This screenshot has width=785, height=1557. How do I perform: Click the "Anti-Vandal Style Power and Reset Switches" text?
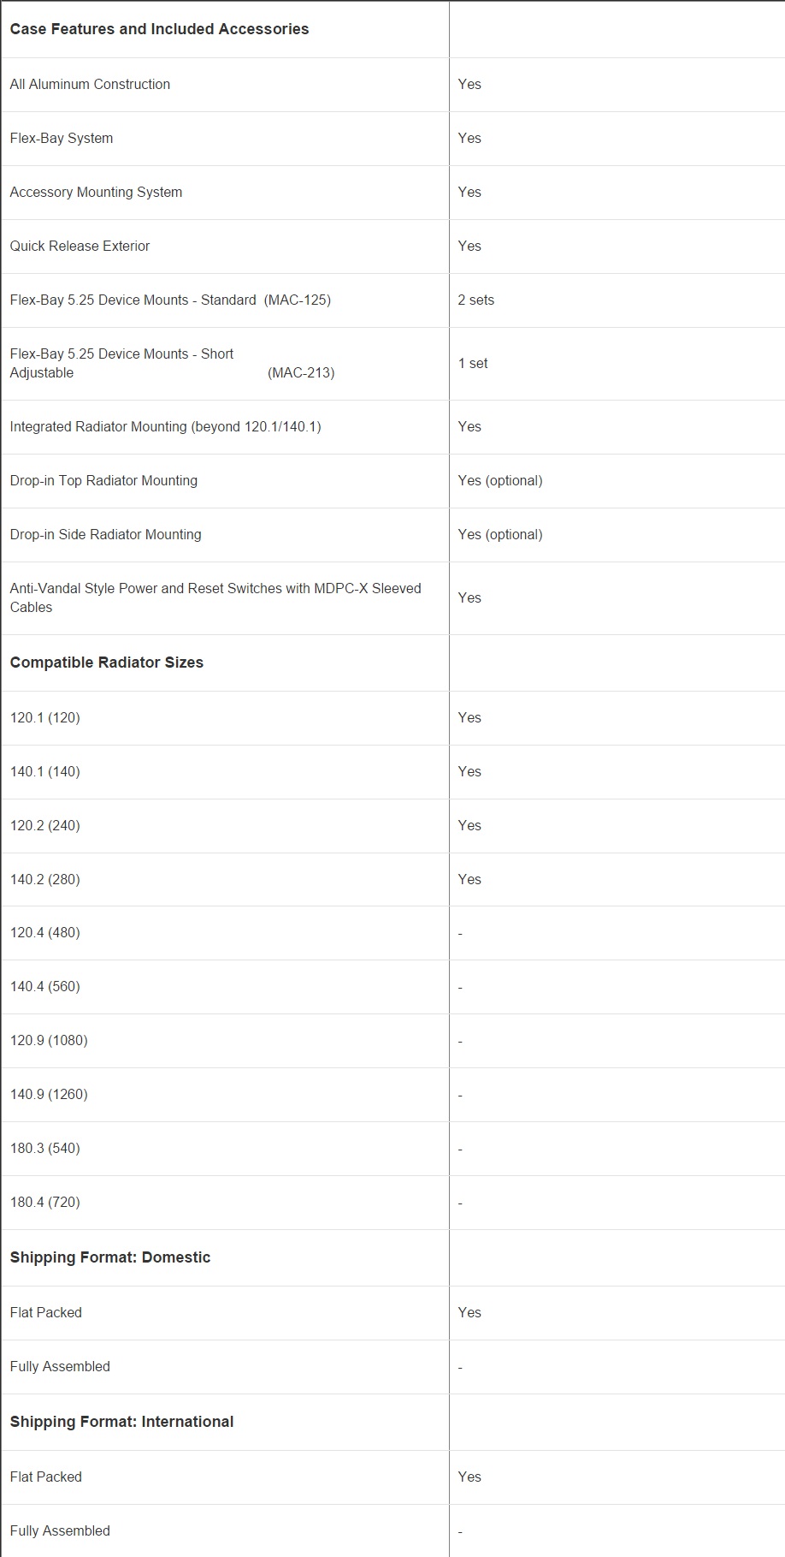pyautogui.click(x=215, y=588)
